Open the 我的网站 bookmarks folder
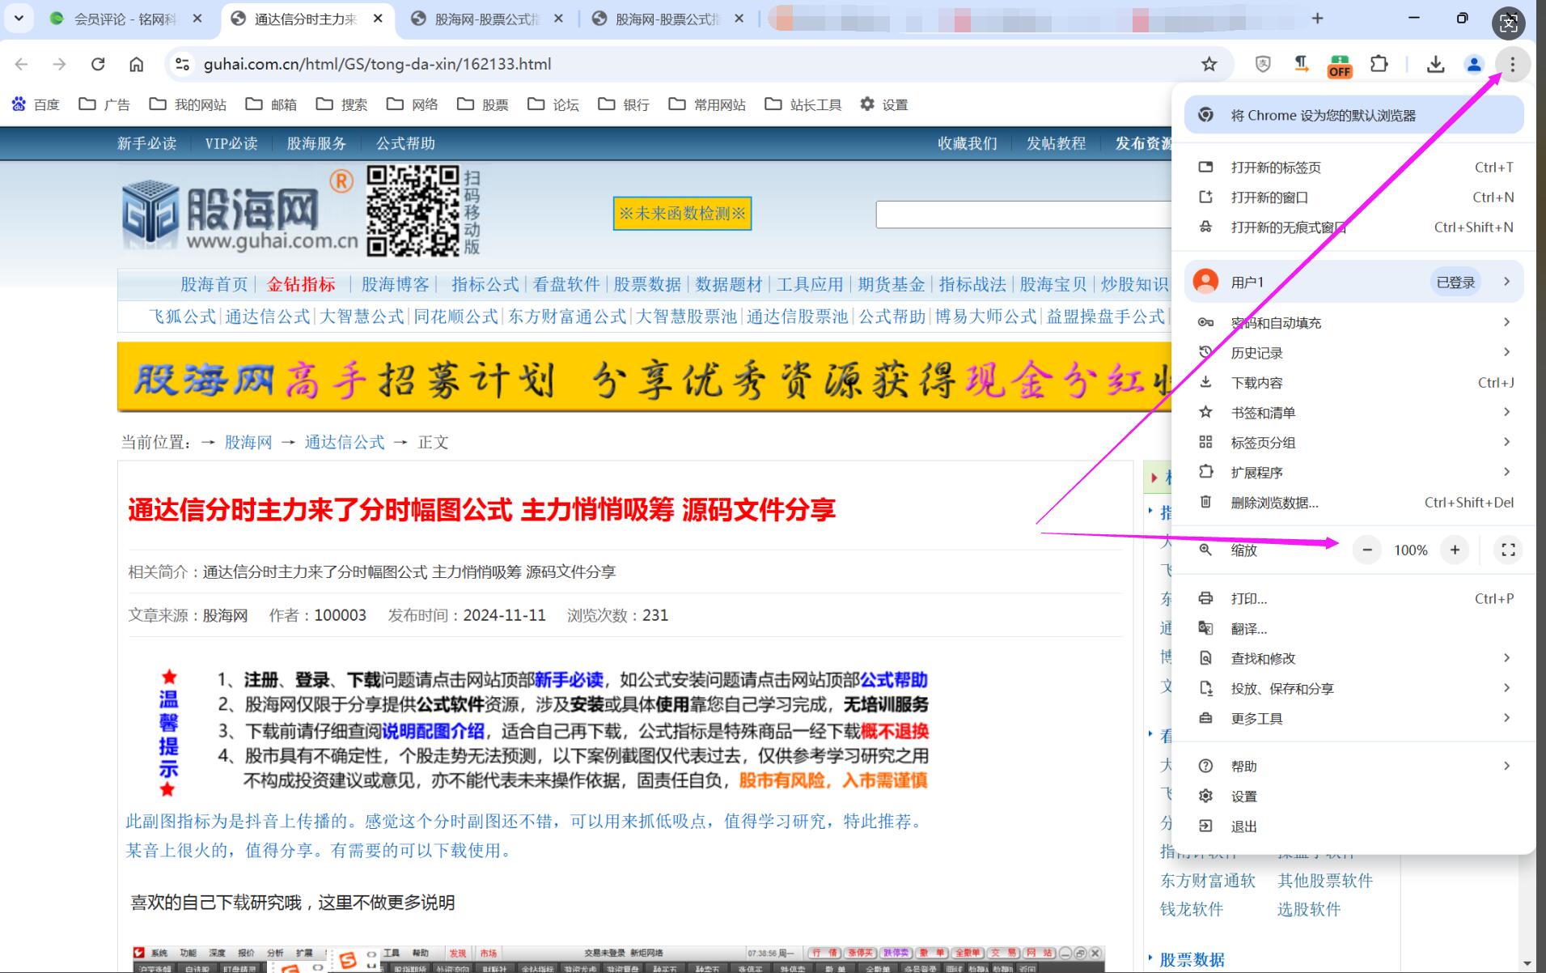This screenshot has height=973, width=1546. 188,104
